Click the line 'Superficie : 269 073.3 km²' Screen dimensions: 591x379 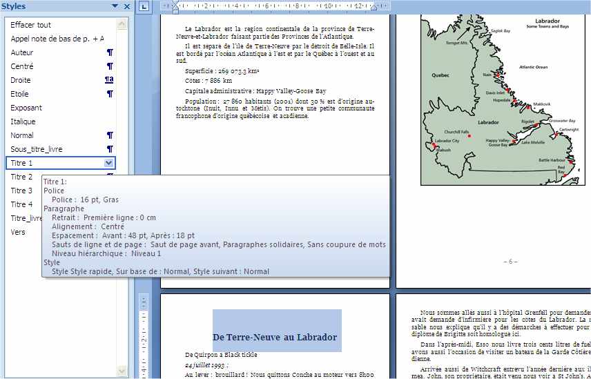click(x=222, y=71)
